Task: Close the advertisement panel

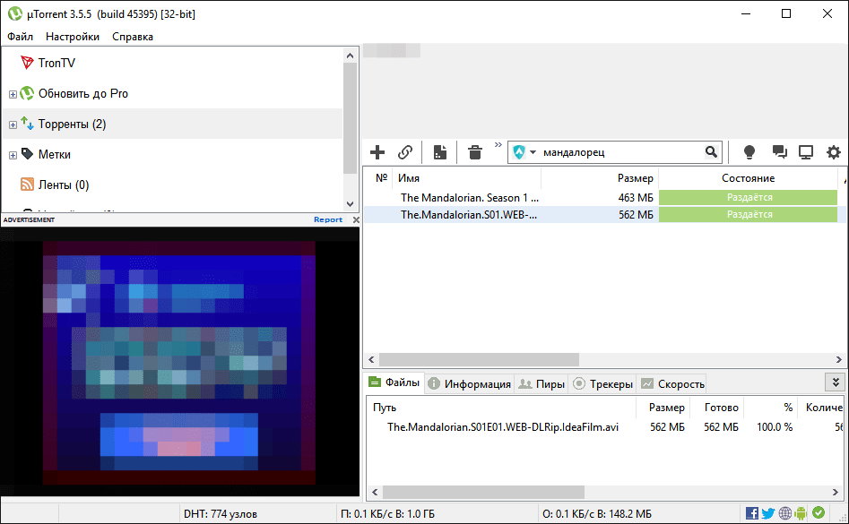Action: 356,219
